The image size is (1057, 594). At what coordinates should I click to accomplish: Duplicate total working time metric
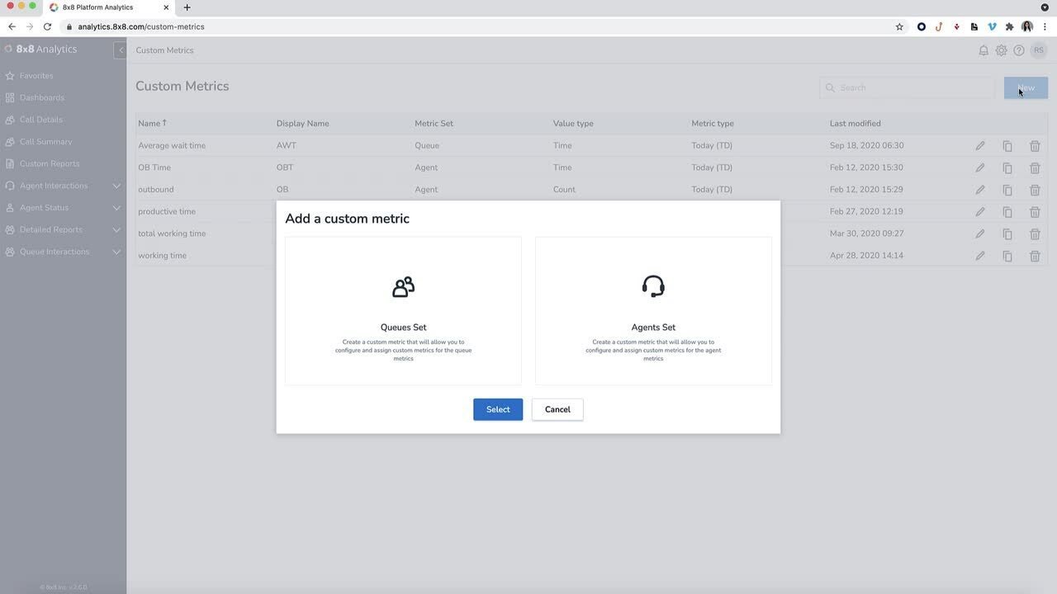pyautogui.click(x=1007, y=233)
